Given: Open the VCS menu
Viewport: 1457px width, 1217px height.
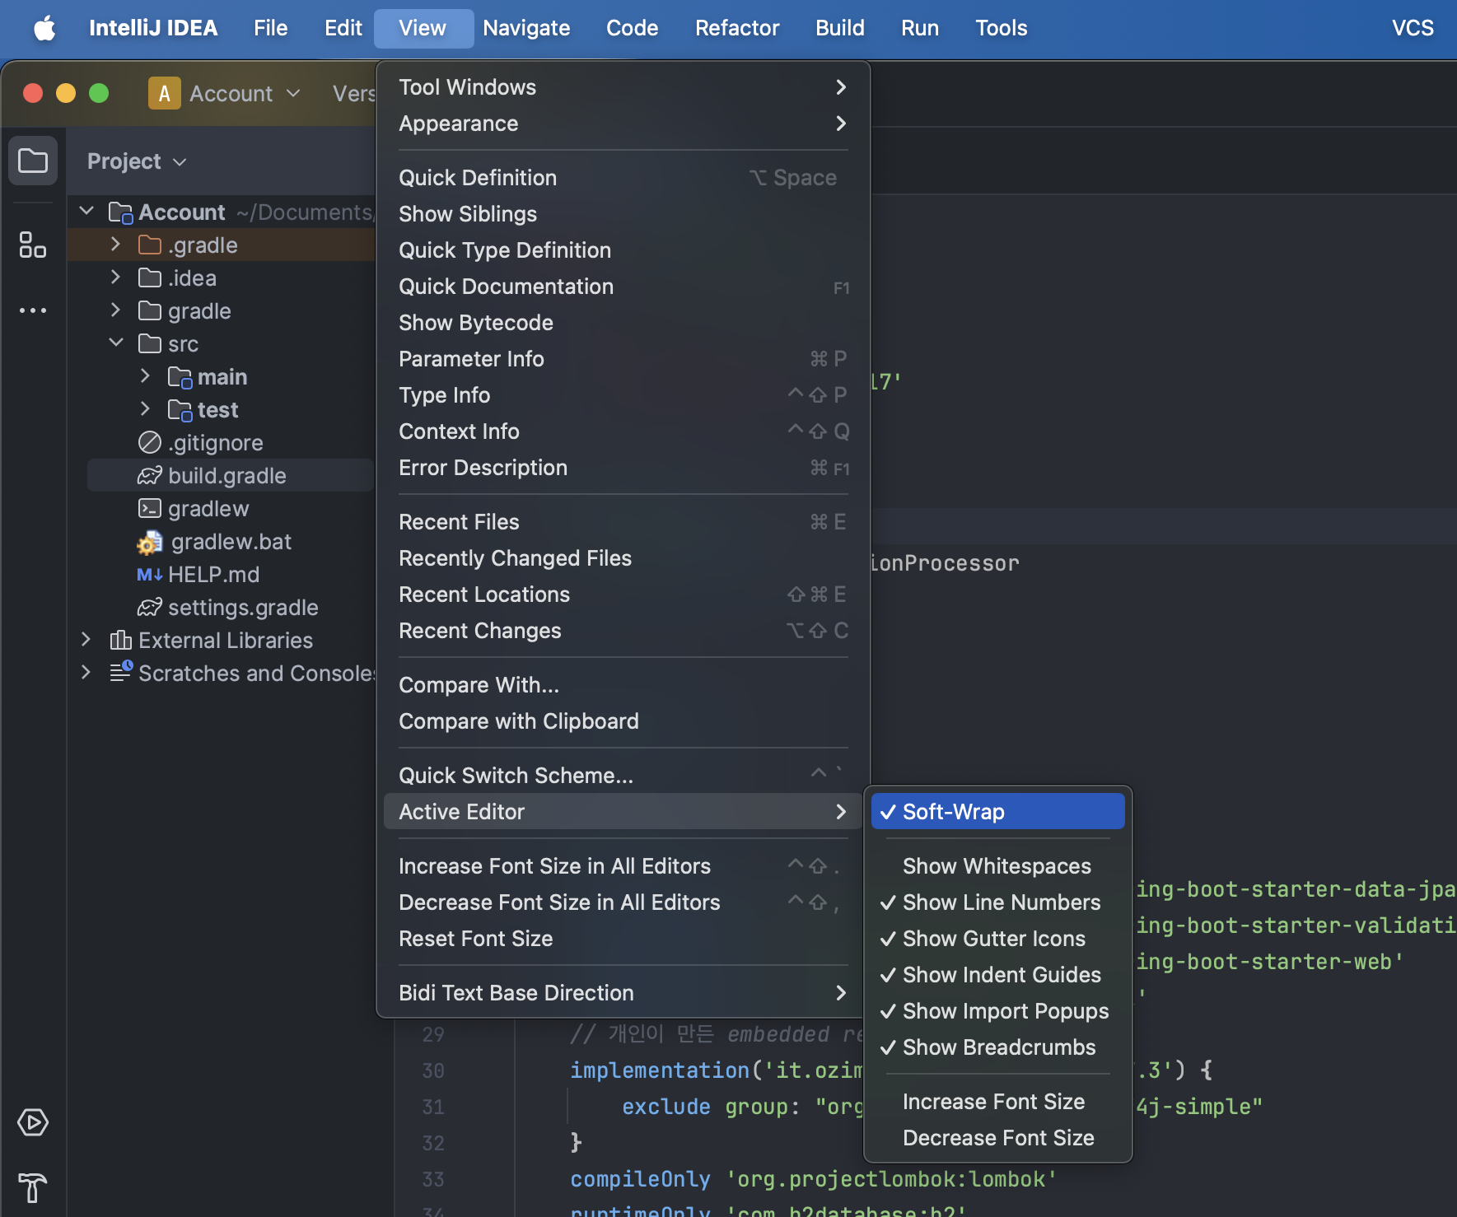Looking at the screenshot, I should tap(1413, 28).
